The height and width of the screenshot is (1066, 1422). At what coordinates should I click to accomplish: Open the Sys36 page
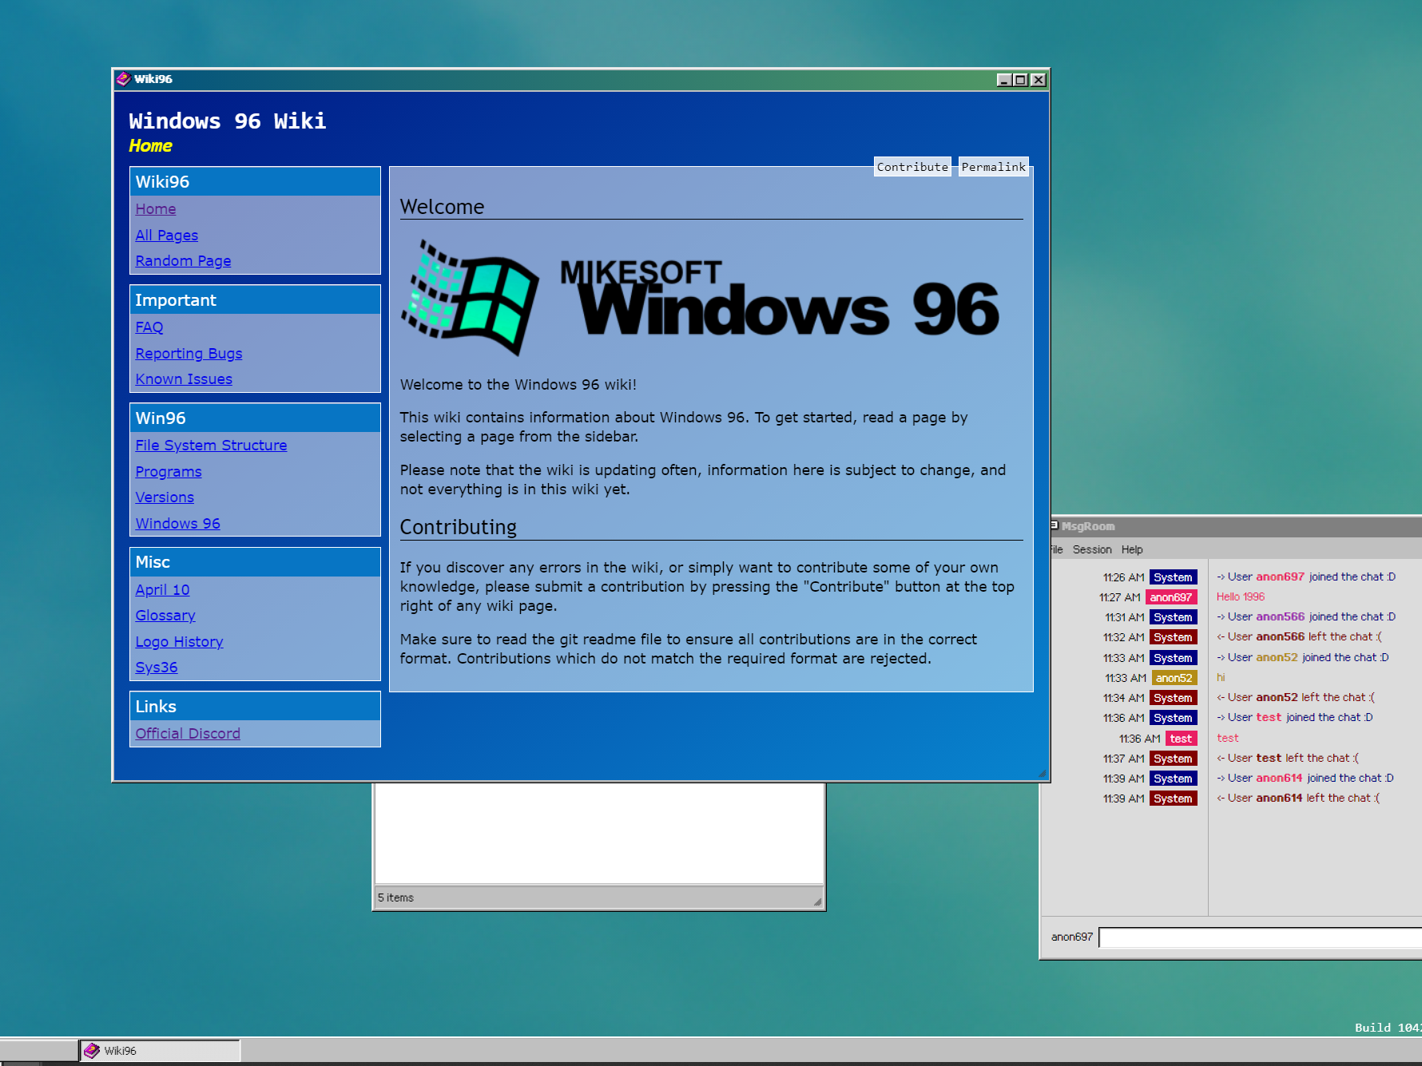(x=157, y=668)
